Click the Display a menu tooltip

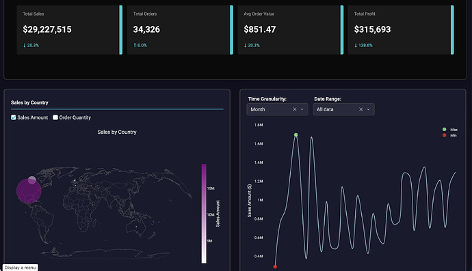tap(20, 268)
